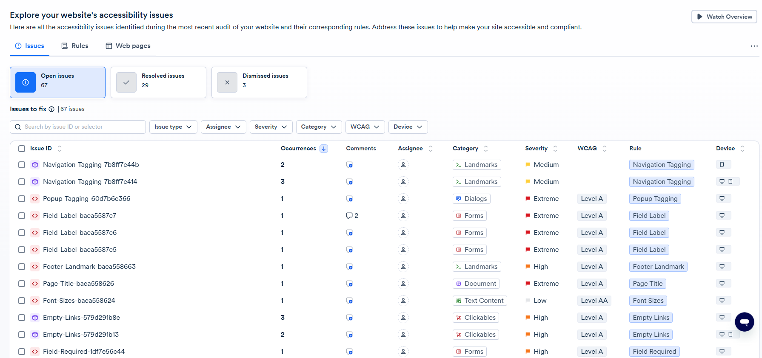Check the Navigation-Tagging-7b8ff7e44b row
The height and width of the screenshot is (358, 762).
[x=22, y=165]
